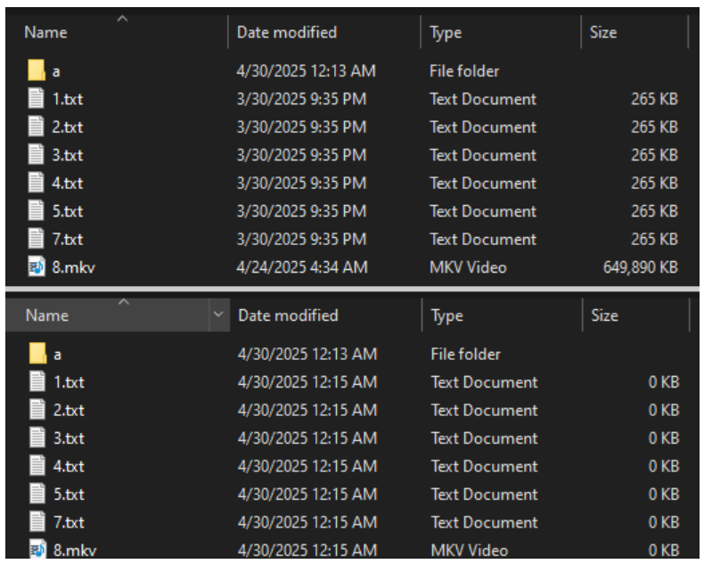Select the 265 KB 4.txt document icon
The width and height of the screenshot is (704, 564).
click(37, 183)
